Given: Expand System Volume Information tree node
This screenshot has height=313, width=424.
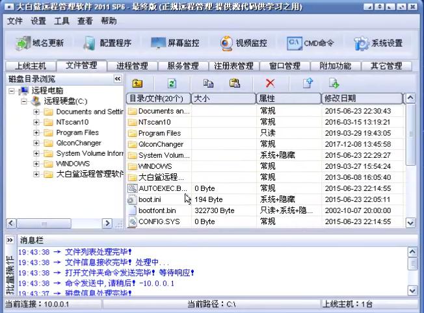Looking at the screenshot, I should pos(36,153).
